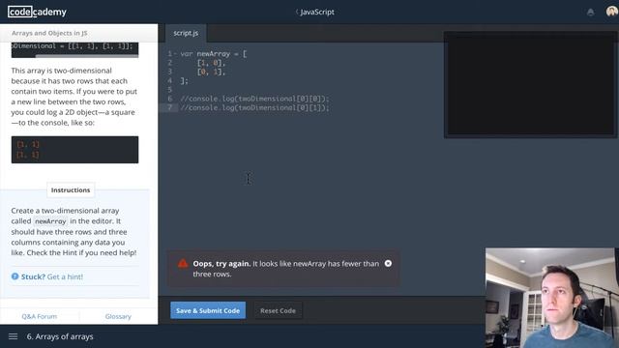Click the Arrays and Objects in JS header
The image size is (619, 348).
point(49,33)
